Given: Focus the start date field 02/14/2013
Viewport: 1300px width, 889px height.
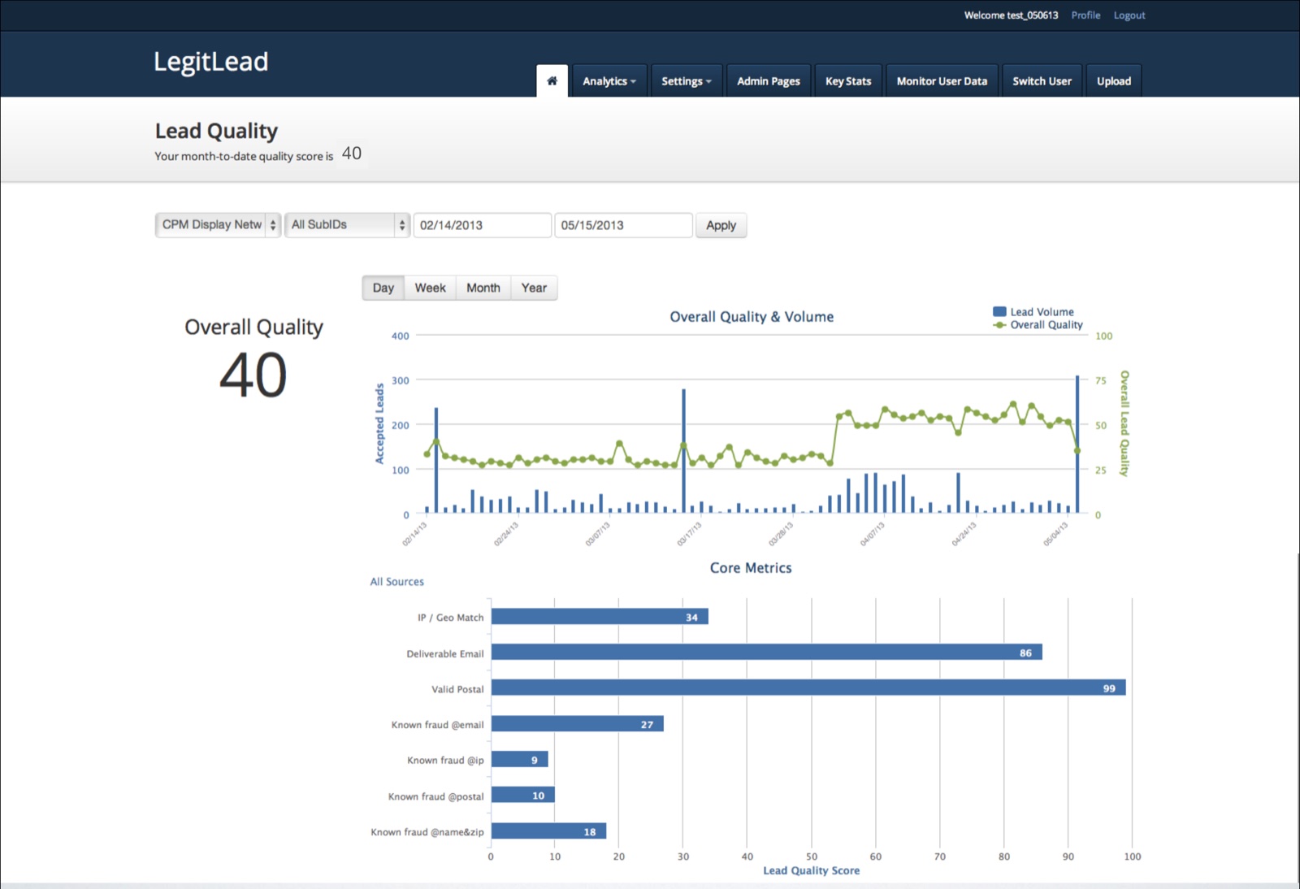Looking at the screenshot, I should pos(483,225).
